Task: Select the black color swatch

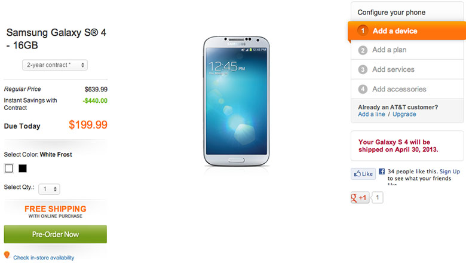Action: click(23, 169)
